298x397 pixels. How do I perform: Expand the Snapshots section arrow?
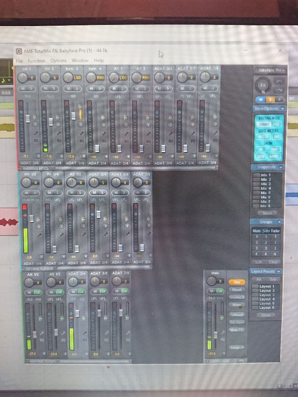(x=280, y=167)
